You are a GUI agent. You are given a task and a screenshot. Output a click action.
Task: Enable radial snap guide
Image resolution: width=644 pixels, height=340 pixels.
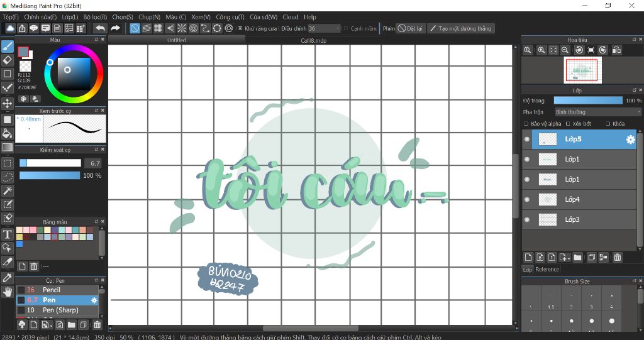pyautogui.click(x=182, y=28)
